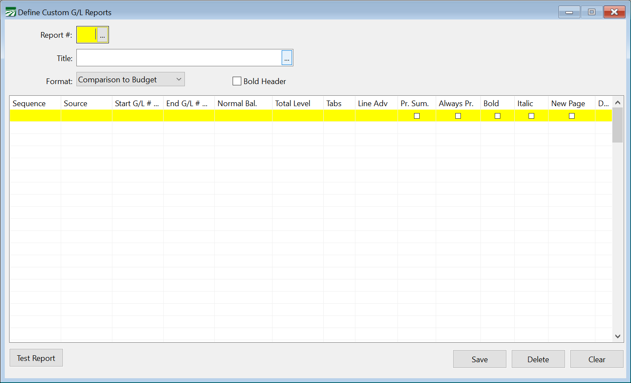Click the application icon in title bar
This screenshot has width=631, height=383.
click(10, 12)
